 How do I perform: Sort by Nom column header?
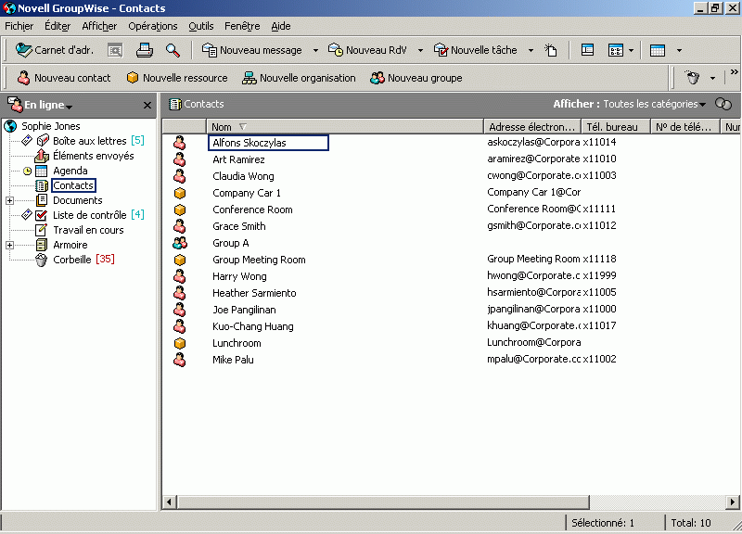click(344, 127)
